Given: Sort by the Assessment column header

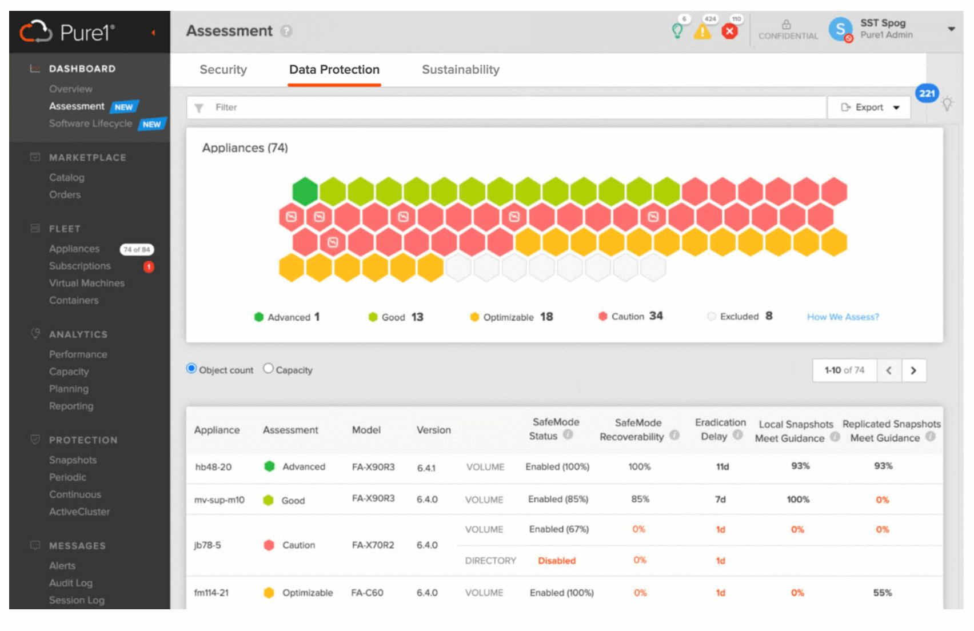Looking at the screenshot, I should pyautogui.click(x=290, y=430).
